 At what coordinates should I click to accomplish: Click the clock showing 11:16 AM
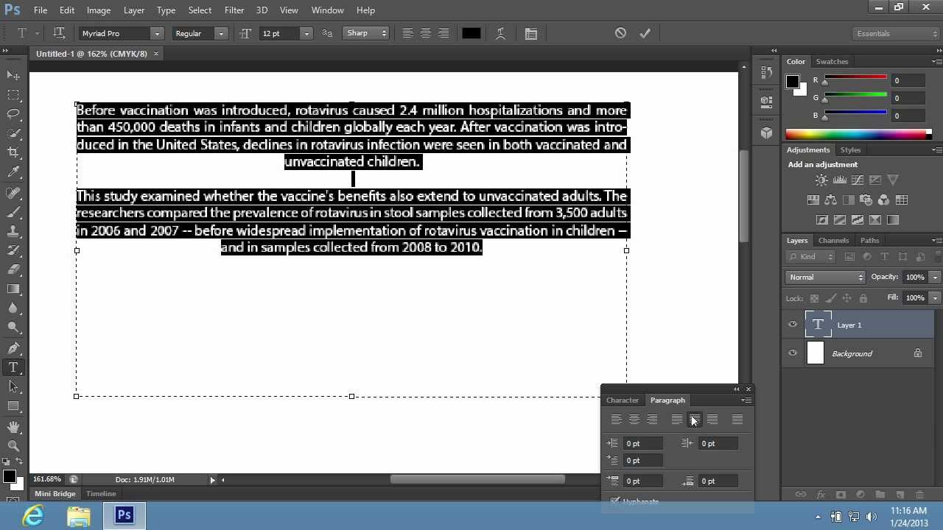coord(908,511)
